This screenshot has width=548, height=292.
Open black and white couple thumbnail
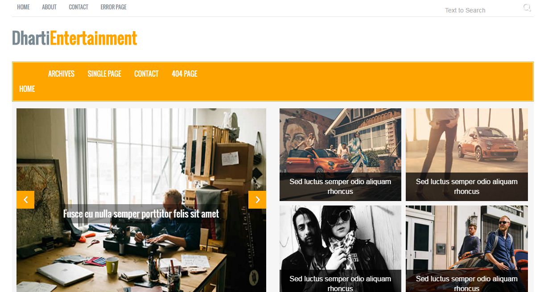(x=340, y=249)
